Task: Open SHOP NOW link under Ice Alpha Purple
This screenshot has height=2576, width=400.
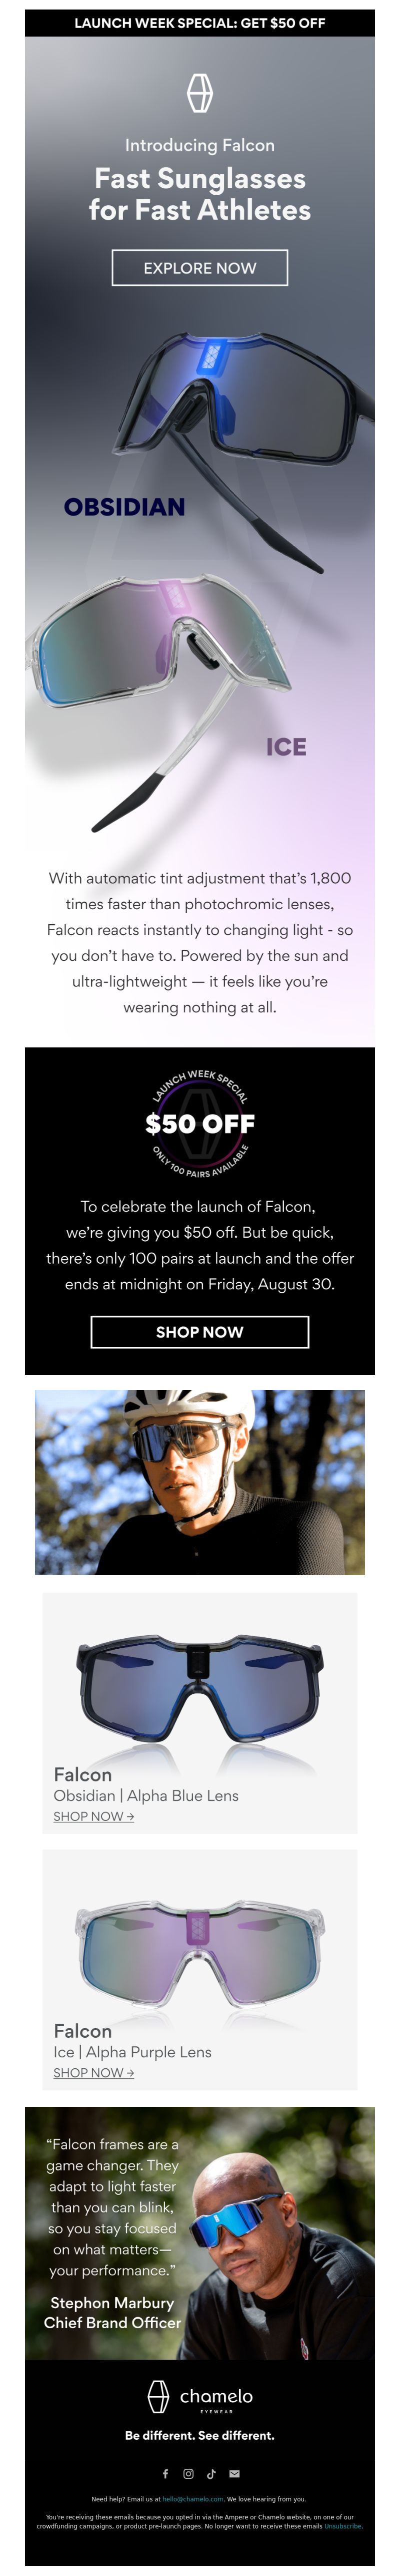Action: point(94,2072)
